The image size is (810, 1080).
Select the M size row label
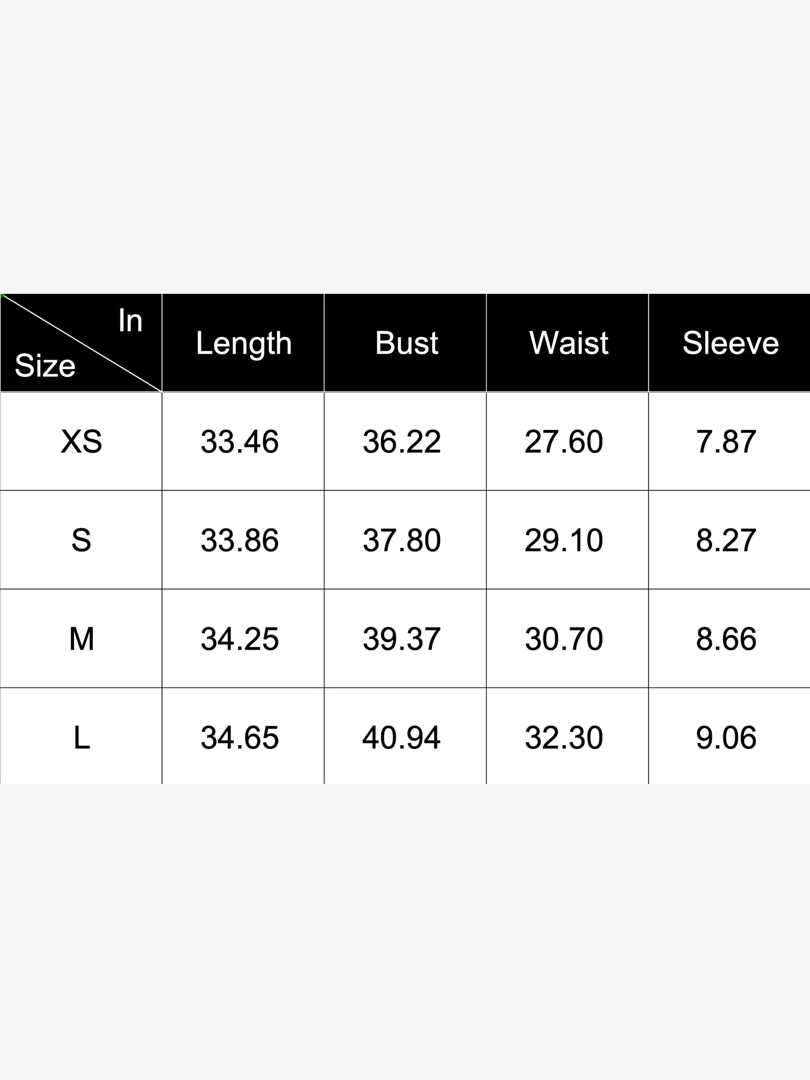pyautogui.click(x=81, y=639)
